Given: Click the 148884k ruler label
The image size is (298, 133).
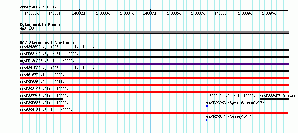Looking at the screenshot, I should click(127, 13).
